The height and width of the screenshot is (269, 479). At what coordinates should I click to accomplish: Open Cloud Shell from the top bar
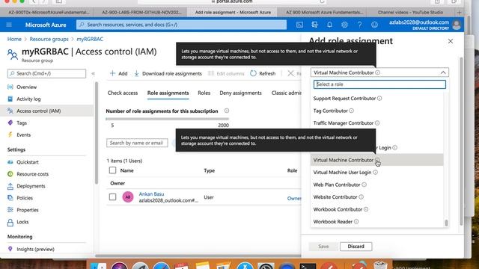click(x=299, y=25)
